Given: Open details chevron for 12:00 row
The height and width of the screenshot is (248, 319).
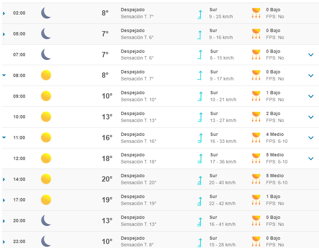Looking at the screenshot, I should pos(311,159).
